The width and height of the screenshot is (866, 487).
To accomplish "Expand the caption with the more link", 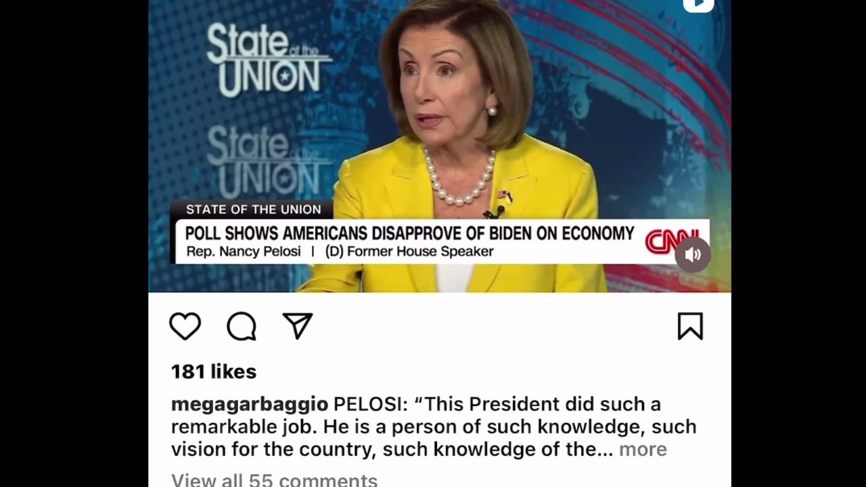I will click(643, 449).
